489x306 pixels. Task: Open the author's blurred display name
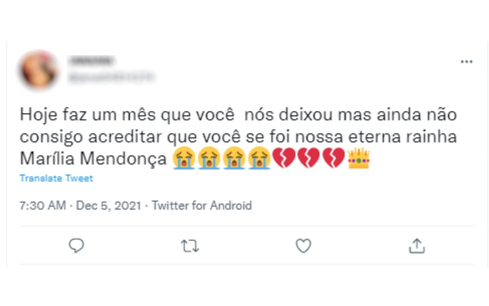[91, 62]
